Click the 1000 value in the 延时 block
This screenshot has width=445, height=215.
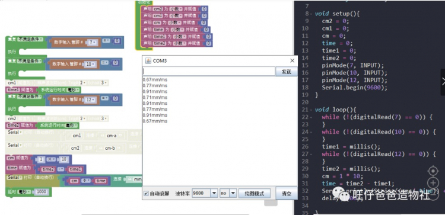(41, 192)
